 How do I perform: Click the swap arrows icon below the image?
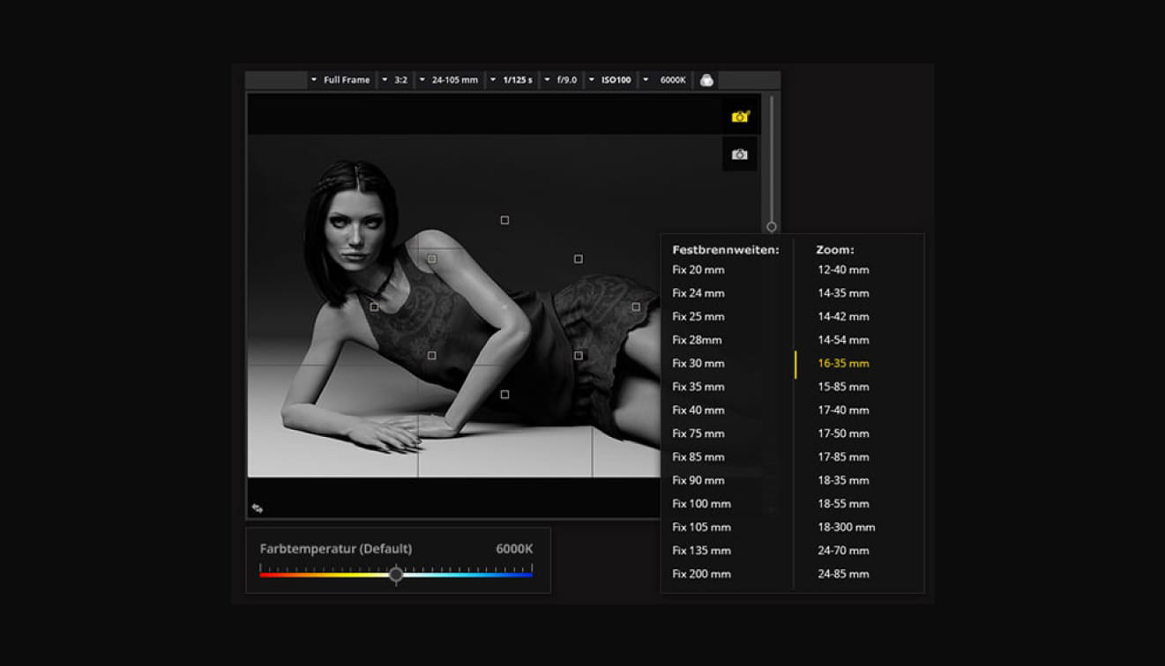[x=258, y=508]
